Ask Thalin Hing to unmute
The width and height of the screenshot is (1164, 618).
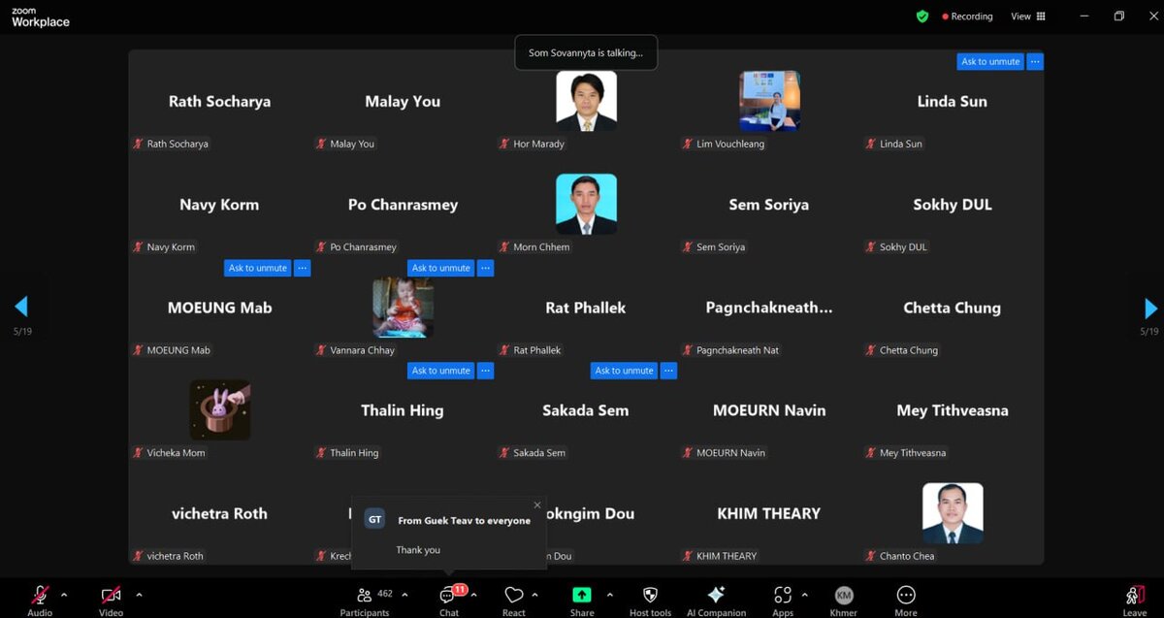click(440, 371)
